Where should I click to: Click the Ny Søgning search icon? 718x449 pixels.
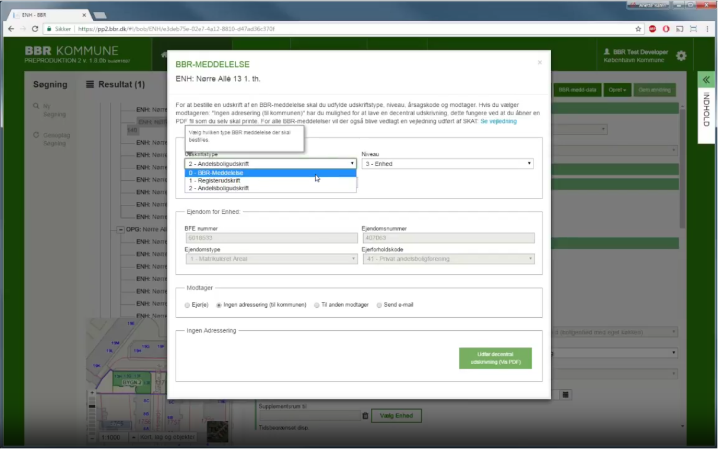pyautogui.click(x=37, y=106)
